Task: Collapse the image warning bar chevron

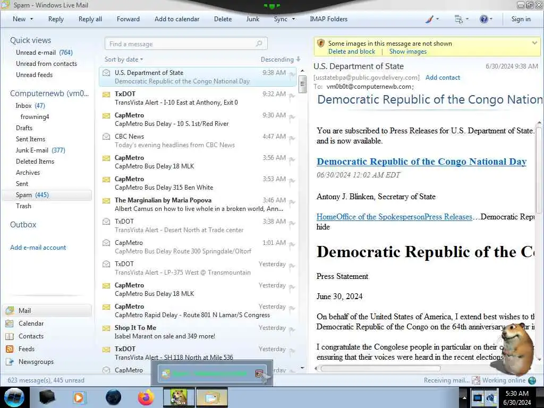Action: click(x=534, y=43)
